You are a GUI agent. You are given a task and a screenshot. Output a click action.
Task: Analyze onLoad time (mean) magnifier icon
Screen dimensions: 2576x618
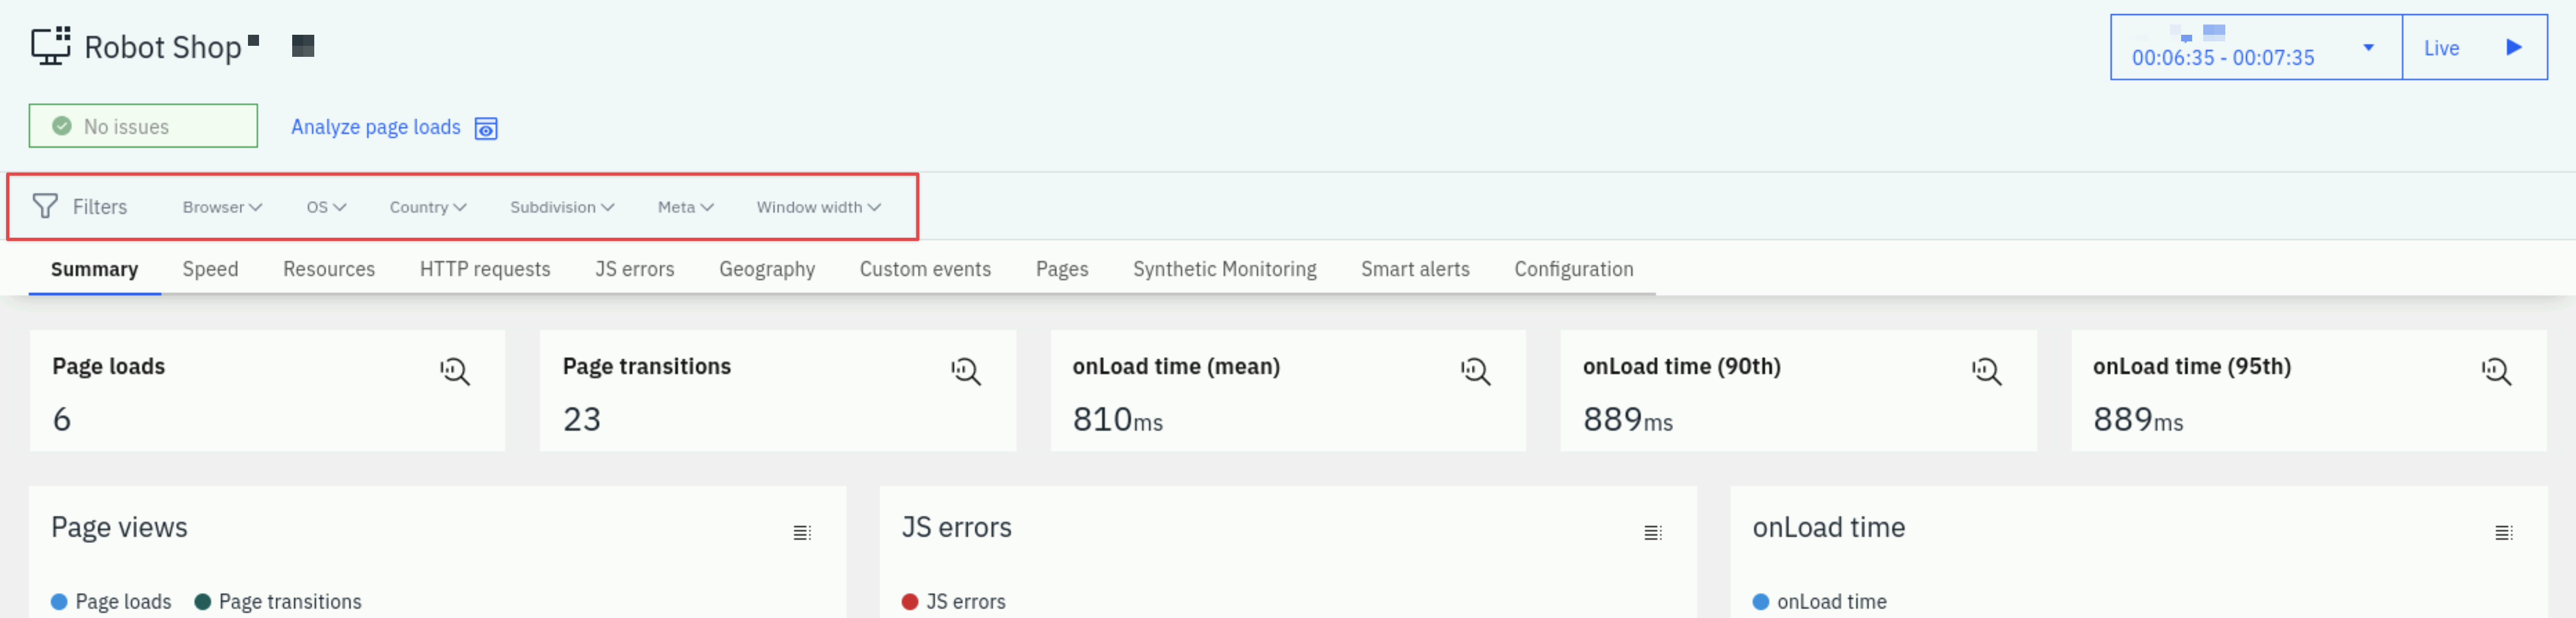(x=1476, y=371)
